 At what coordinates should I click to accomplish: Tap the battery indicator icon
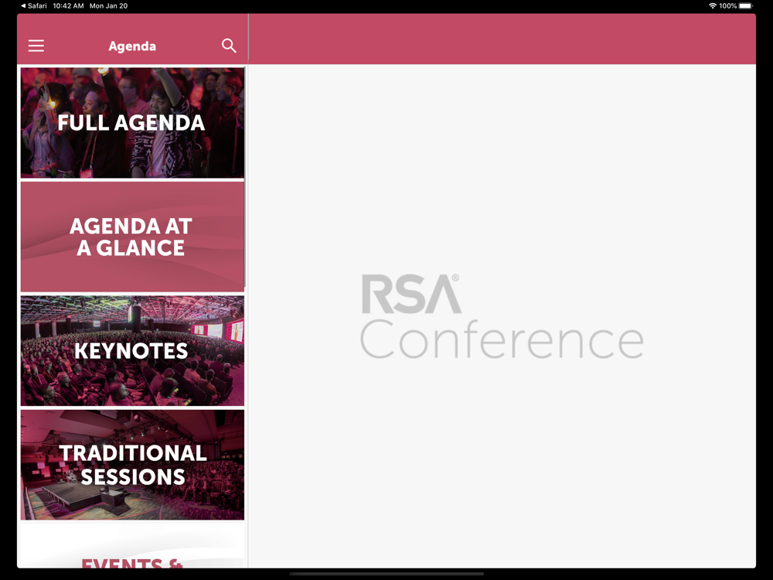click(746, 6)
